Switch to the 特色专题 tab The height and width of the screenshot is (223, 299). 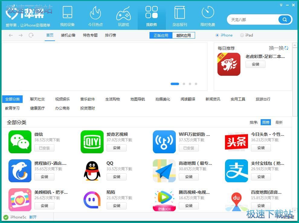tap(90, 35)
